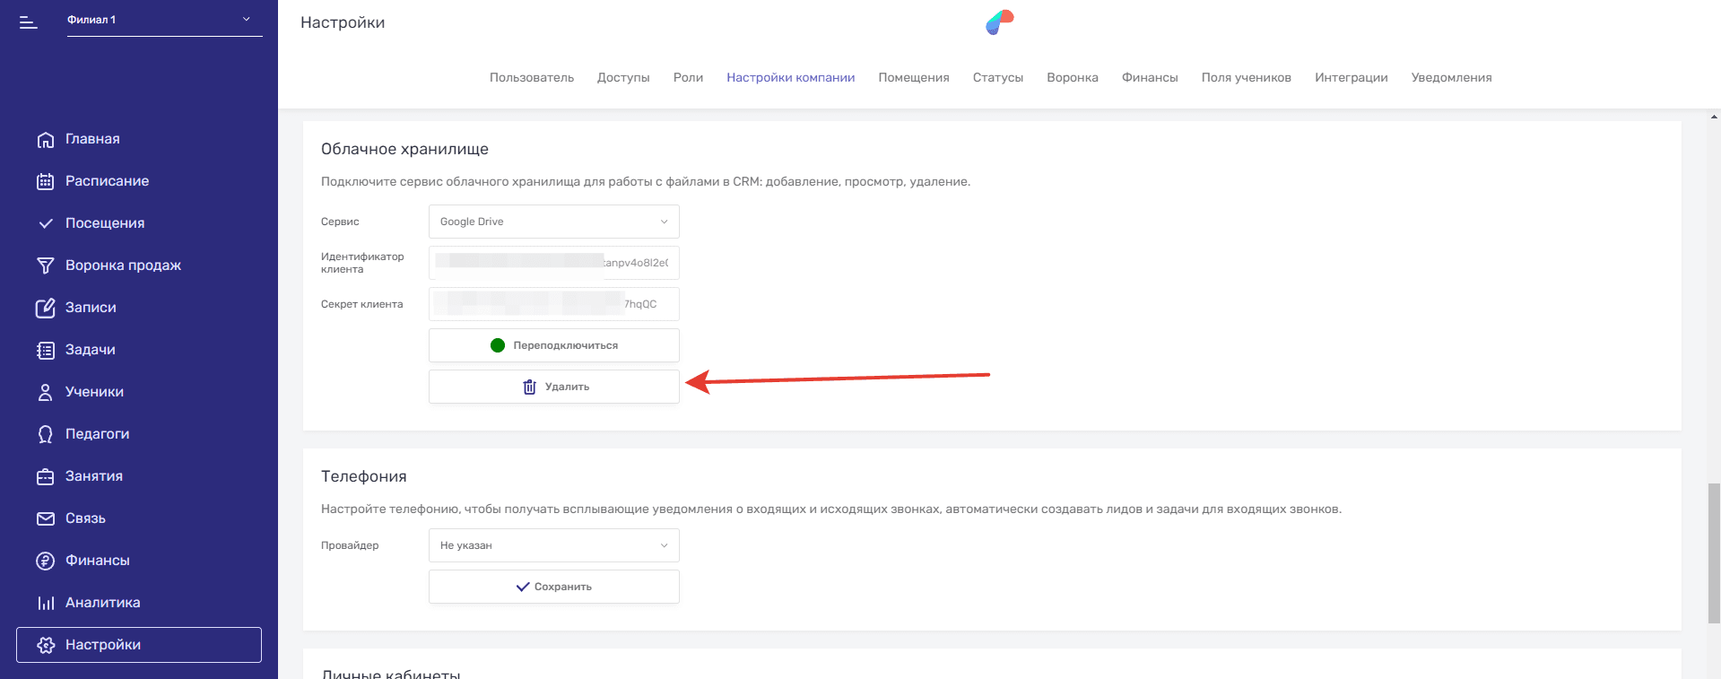Click the Расписание calendar icon
This screenshot has height=679, width=1721.
click(46, 182)
